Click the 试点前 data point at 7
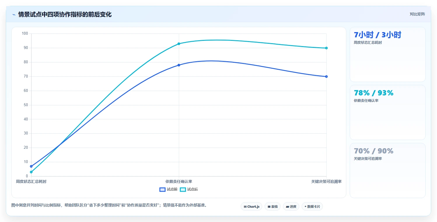This screenshot has width=437, height=222. [31, 166]
